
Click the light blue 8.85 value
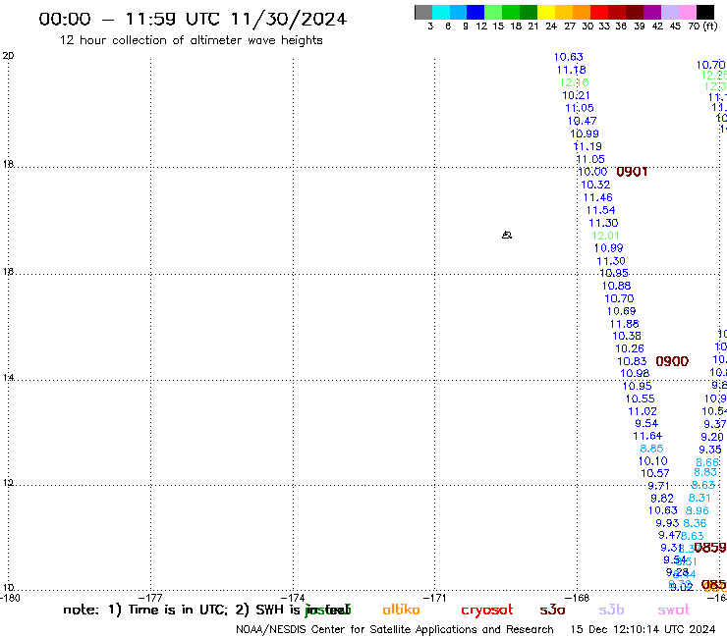point(651,449)
